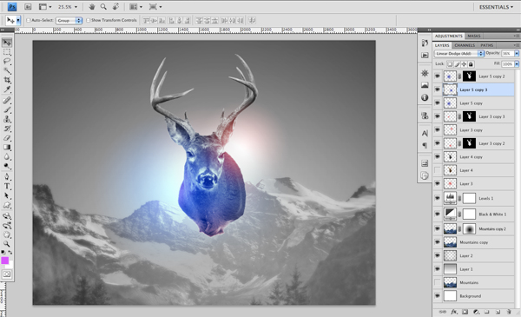Open the Arrange Documents dropdown
The image size is (521, 317).
coord(135,7)
